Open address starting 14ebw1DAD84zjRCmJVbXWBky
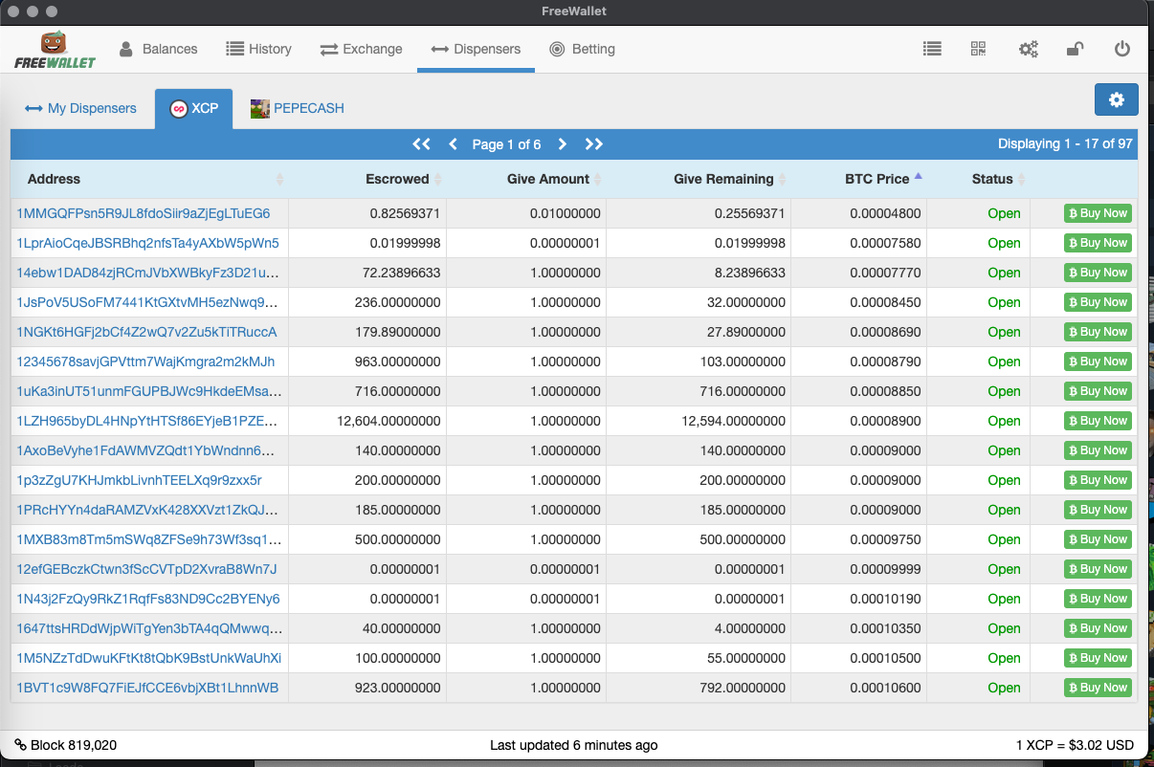This screenshot has width=1154, height=767. tap(148, 273)
